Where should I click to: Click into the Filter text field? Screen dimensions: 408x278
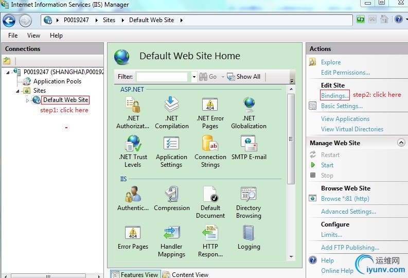162,77
